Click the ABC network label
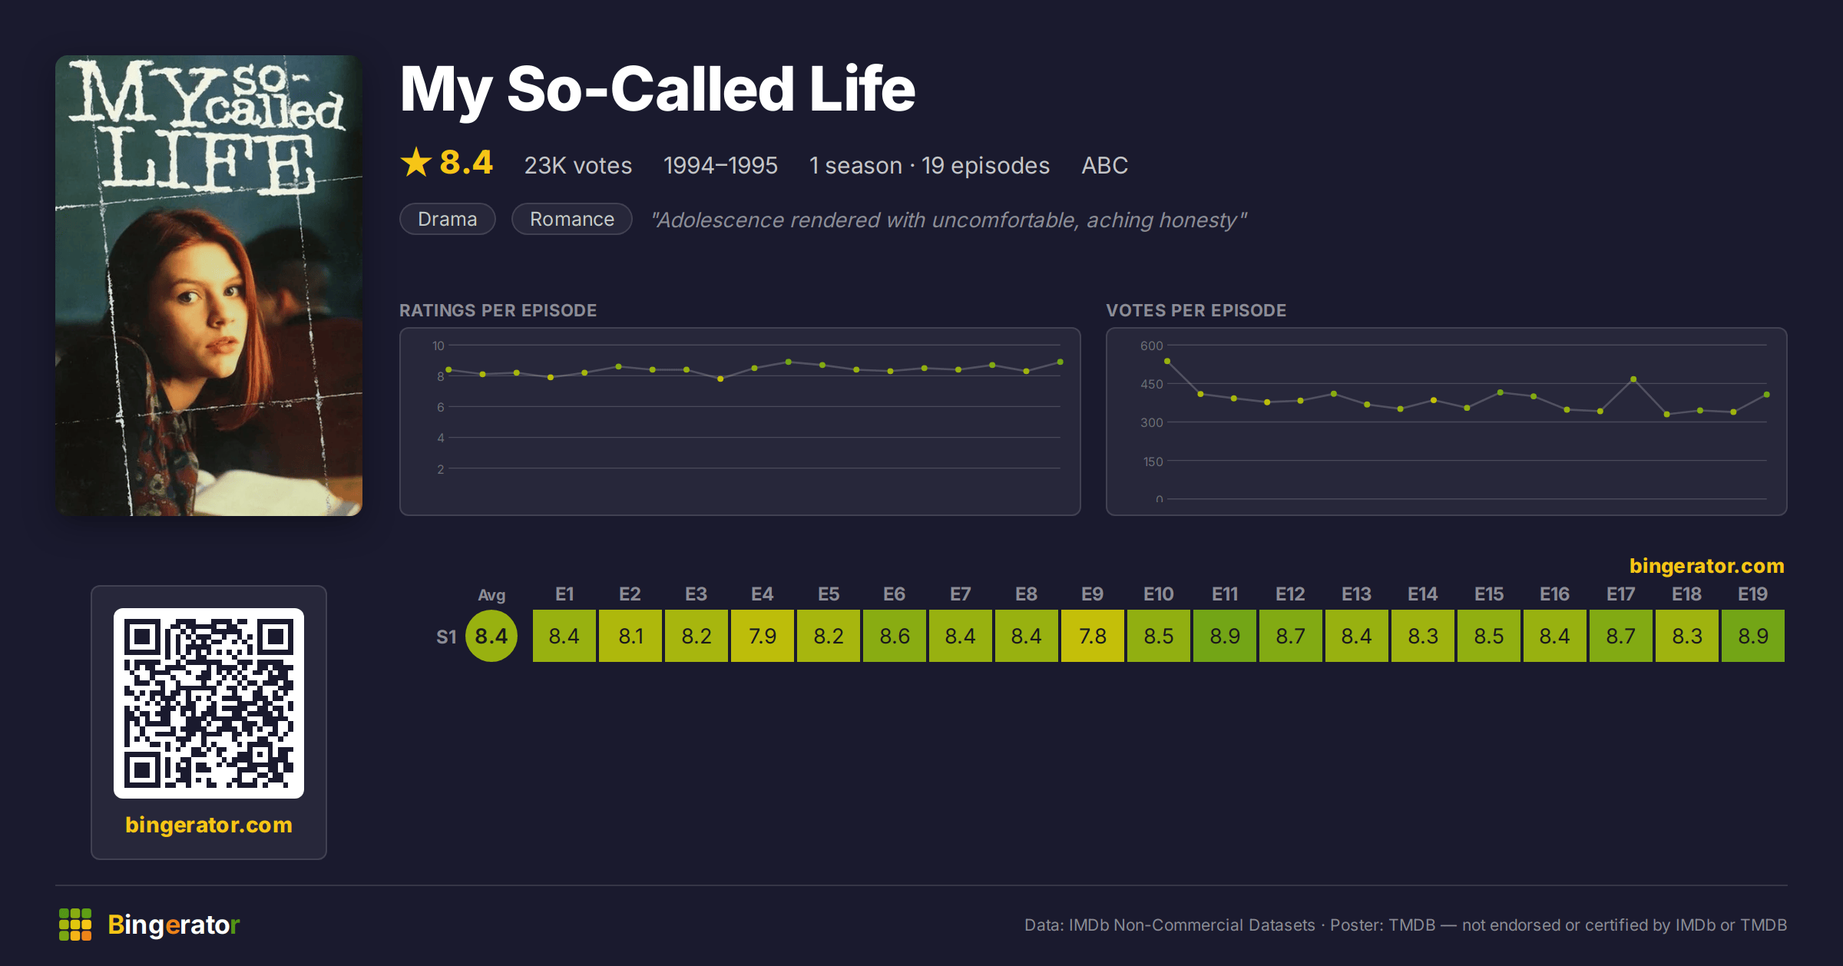The height and width of the screenshot is (966, 1843). (x=1104, y=165)
